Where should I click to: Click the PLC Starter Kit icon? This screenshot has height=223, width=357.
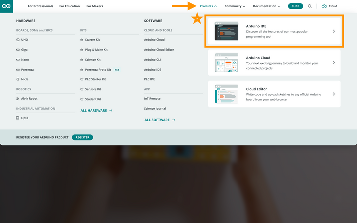pyautogui.click(x=82, y=79)
